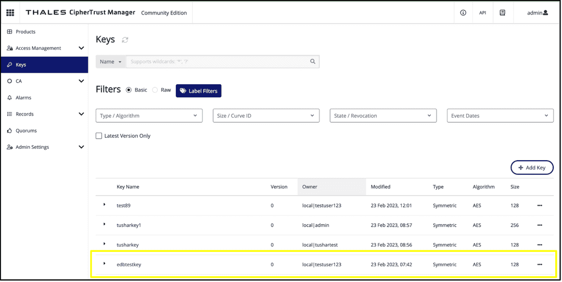
Task: Select the Basic filter radio button
Action: point(129,90)
